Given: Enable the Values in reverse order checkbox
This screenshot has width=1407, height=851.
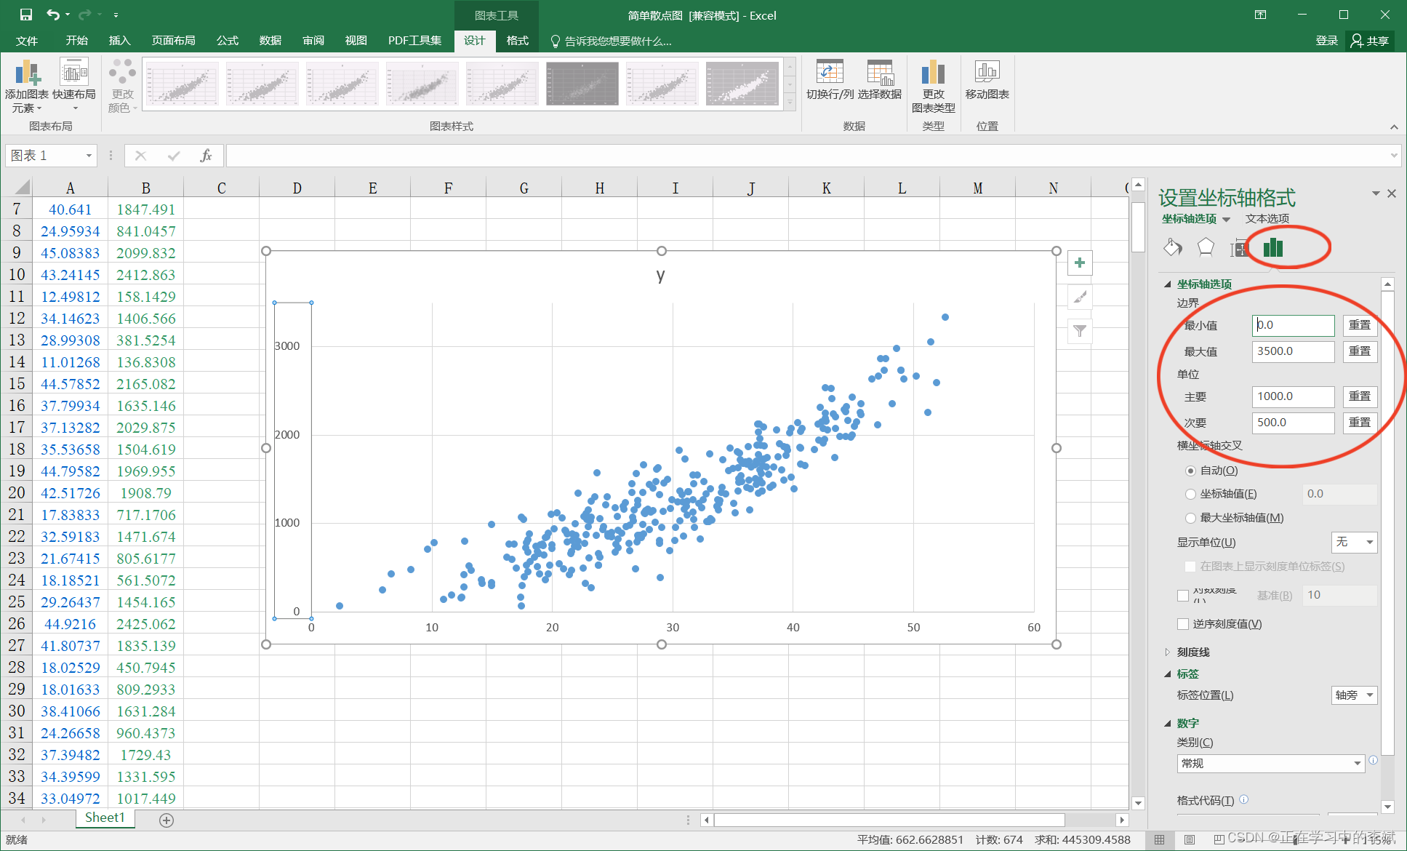Looking at the screenshot, I should click(1183, 624).
